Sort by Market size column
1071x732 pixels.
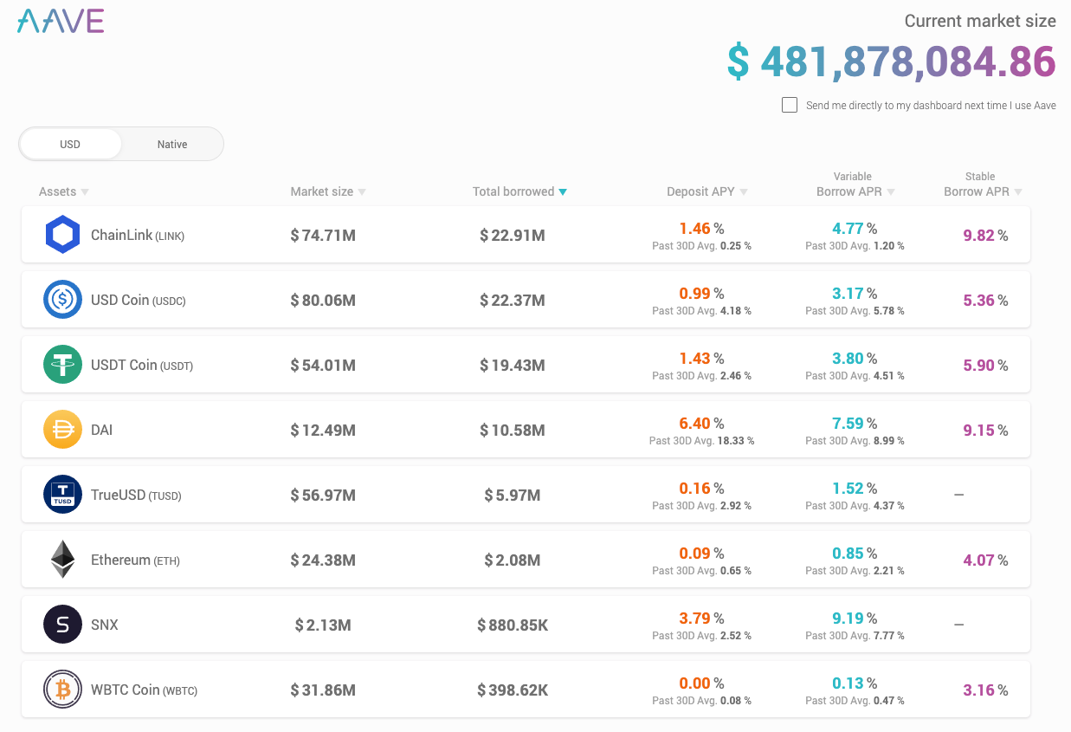coord(328,191)
